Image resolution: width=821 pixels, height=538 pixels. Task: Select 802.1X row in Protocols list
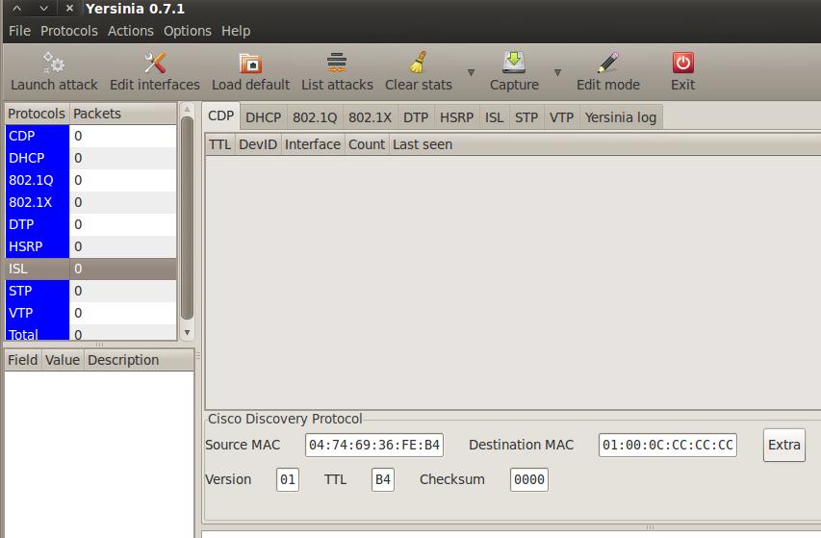[x=90, y=202]
